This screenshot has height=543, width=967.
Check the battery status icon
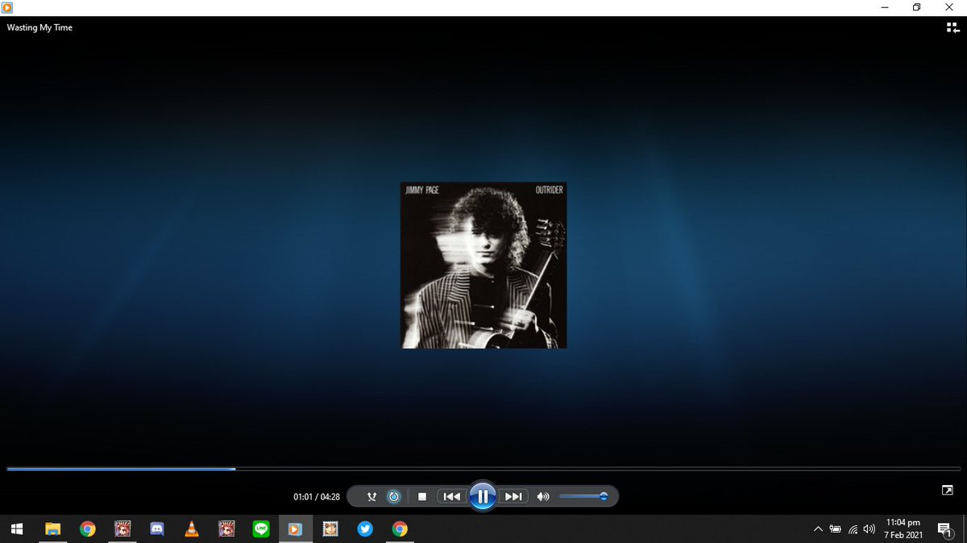point(836,529)
